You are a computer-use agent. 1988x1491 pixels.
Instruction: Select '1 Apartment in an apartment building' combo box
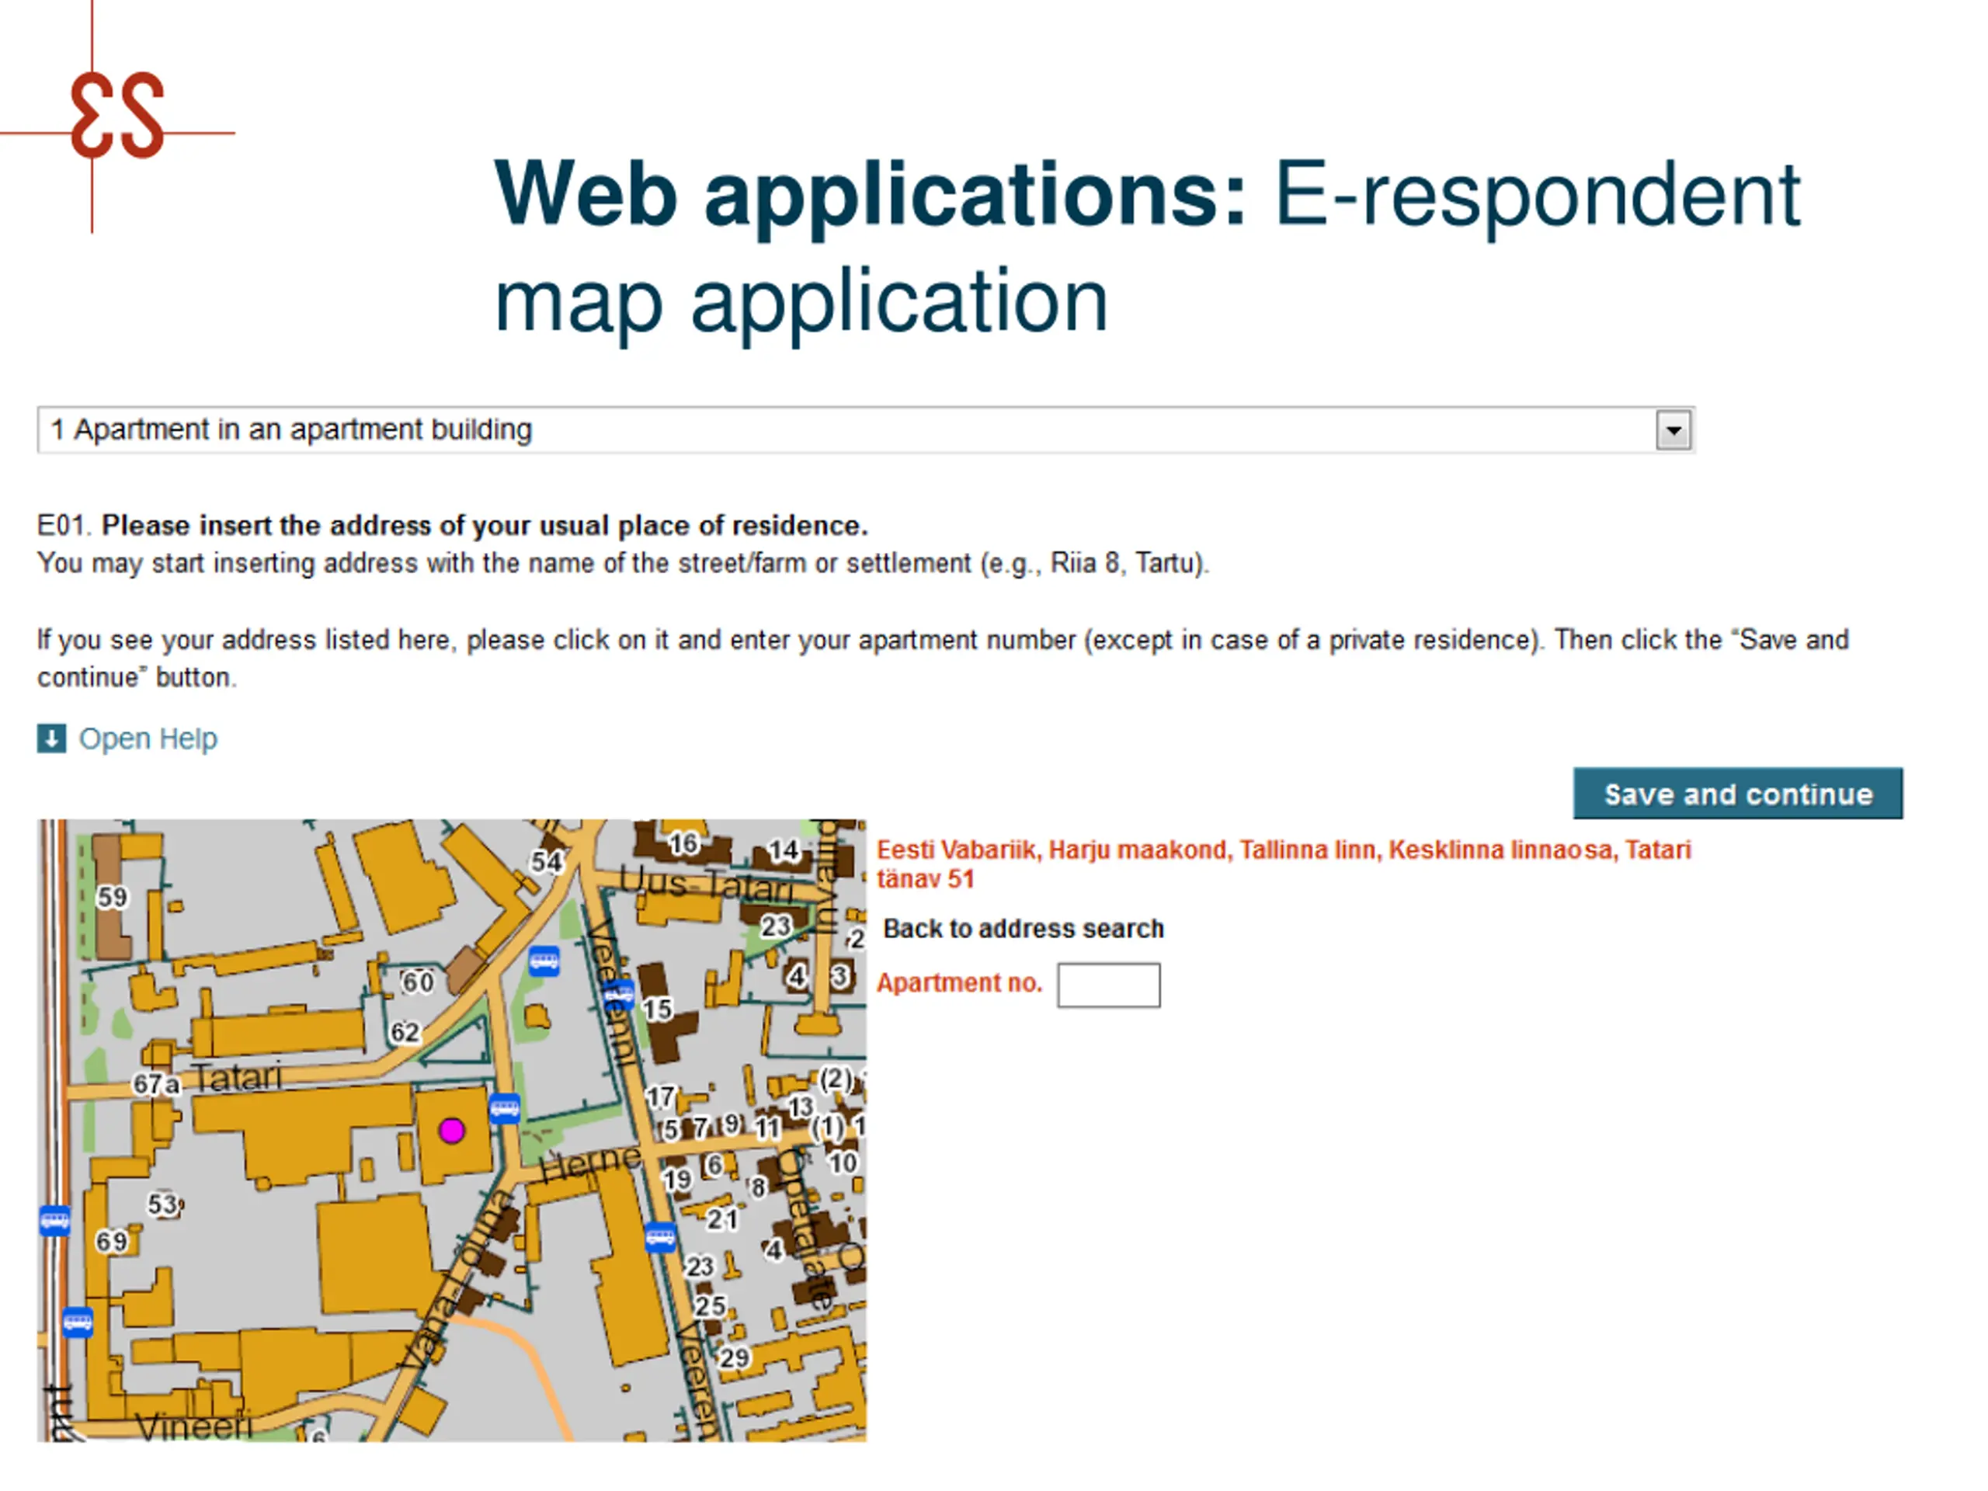point(866,430)
